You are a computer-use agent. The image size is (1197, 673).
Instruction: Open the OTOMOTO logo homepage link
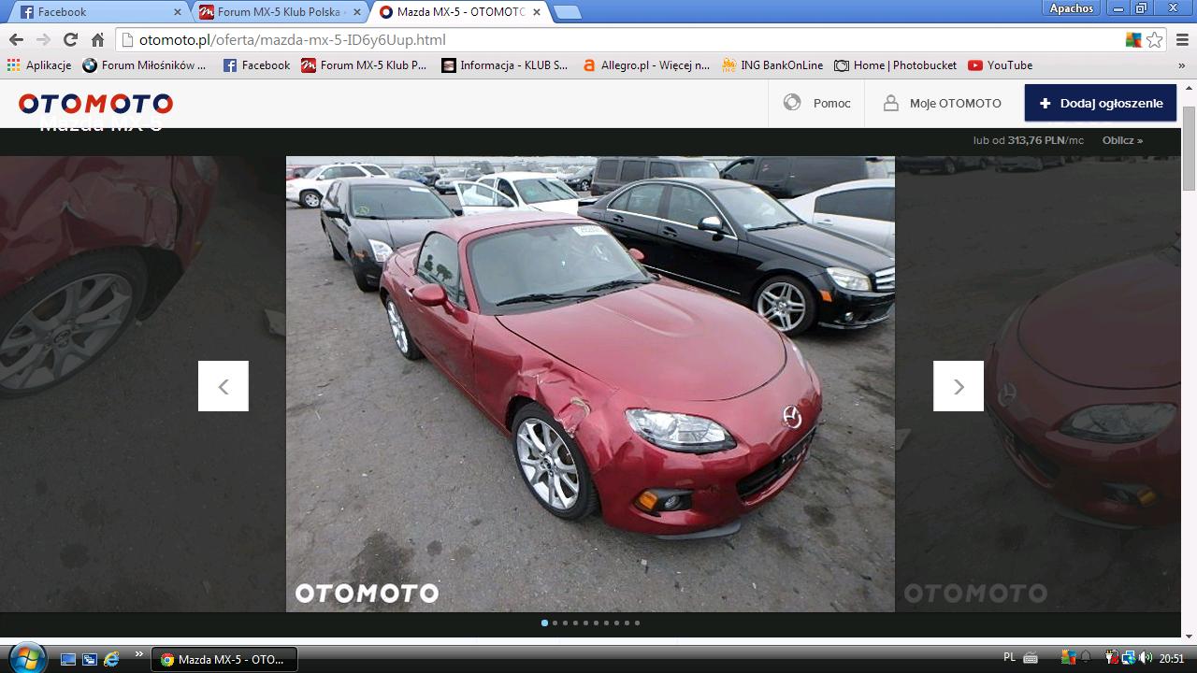click(x=95, y=104)
